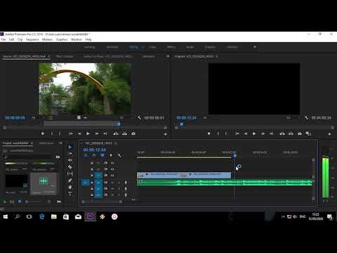Show workspace overflow chevron menu
The width and height of the screenshot is (337, 253).
(255, 47)
